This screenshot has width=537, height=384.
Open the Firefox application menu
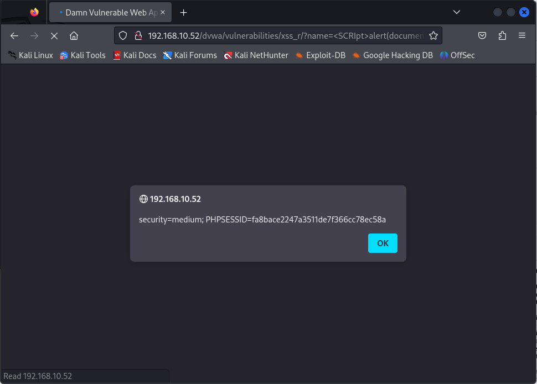(x=522, y=35)
